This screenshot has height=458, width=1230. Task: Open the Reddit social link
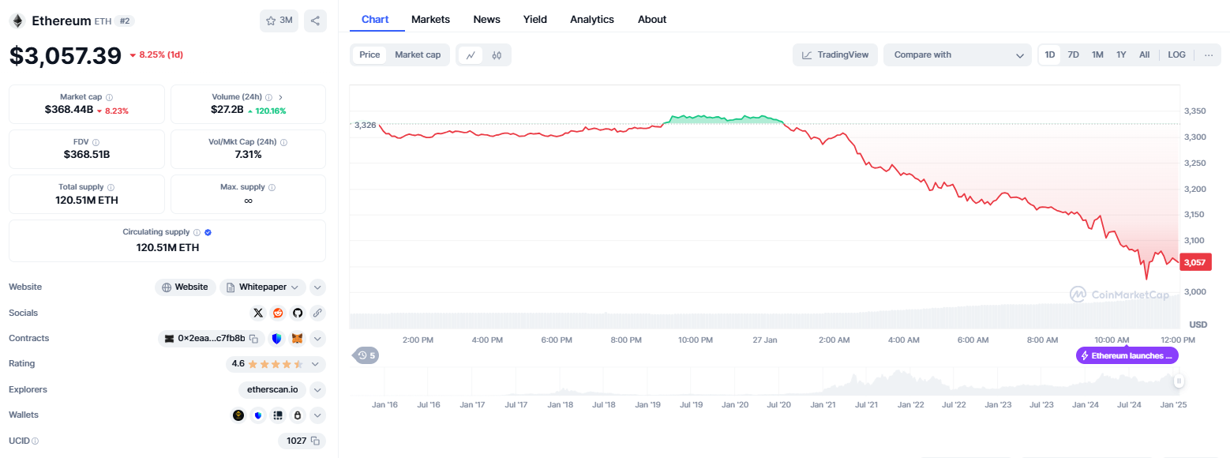(x=278, y=313)
